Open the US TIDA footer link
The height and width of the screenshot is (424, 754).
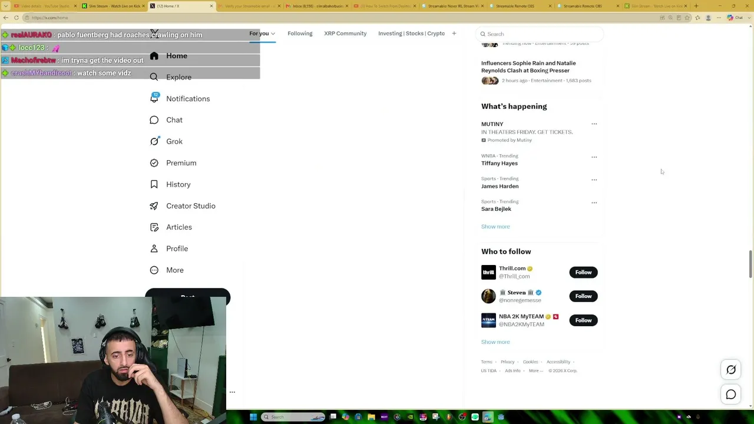click(x=489, y=371)
